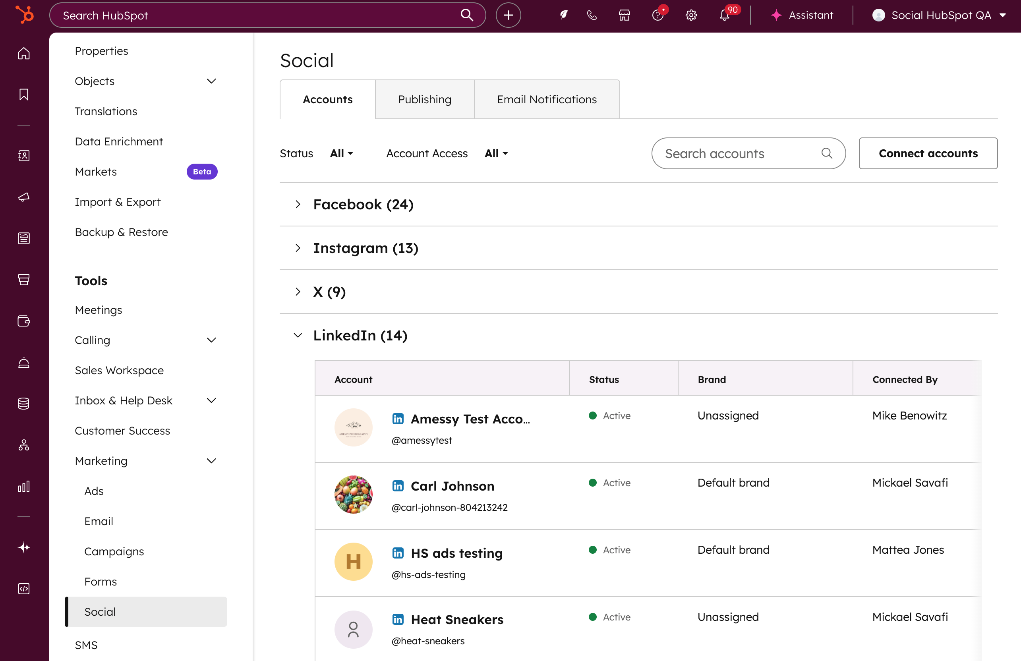Click the Connect accounts button

[928, 153]
